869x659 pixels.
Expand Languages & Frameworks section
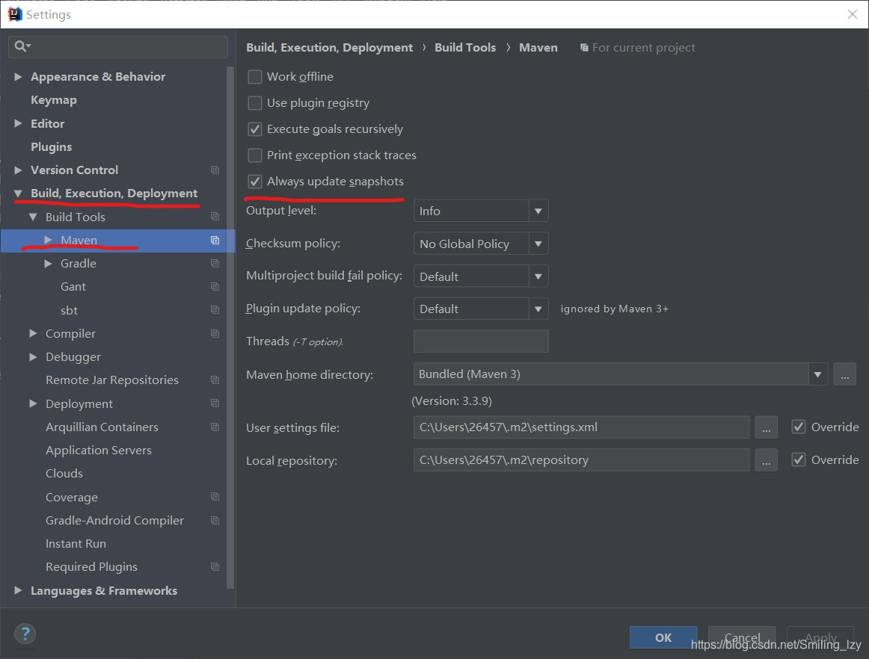click(18, 590)
